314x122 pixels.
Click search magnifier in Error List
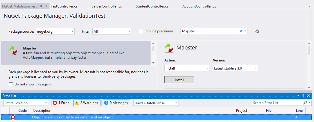pyautogui.click(x=305, y=103)
